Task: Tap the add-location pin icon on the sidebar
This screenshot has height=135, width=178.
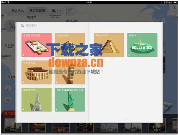Action: point(8,100)
